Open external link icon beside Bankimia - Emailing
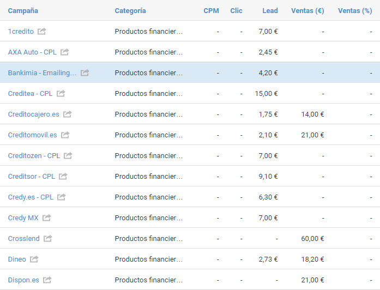380x290 pixels. [x=85, y=72]
